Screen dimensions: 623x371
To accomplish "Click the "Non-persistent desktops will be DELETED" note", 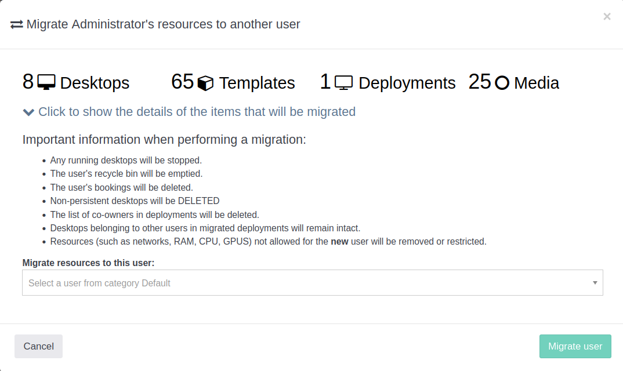I will 135,201.
